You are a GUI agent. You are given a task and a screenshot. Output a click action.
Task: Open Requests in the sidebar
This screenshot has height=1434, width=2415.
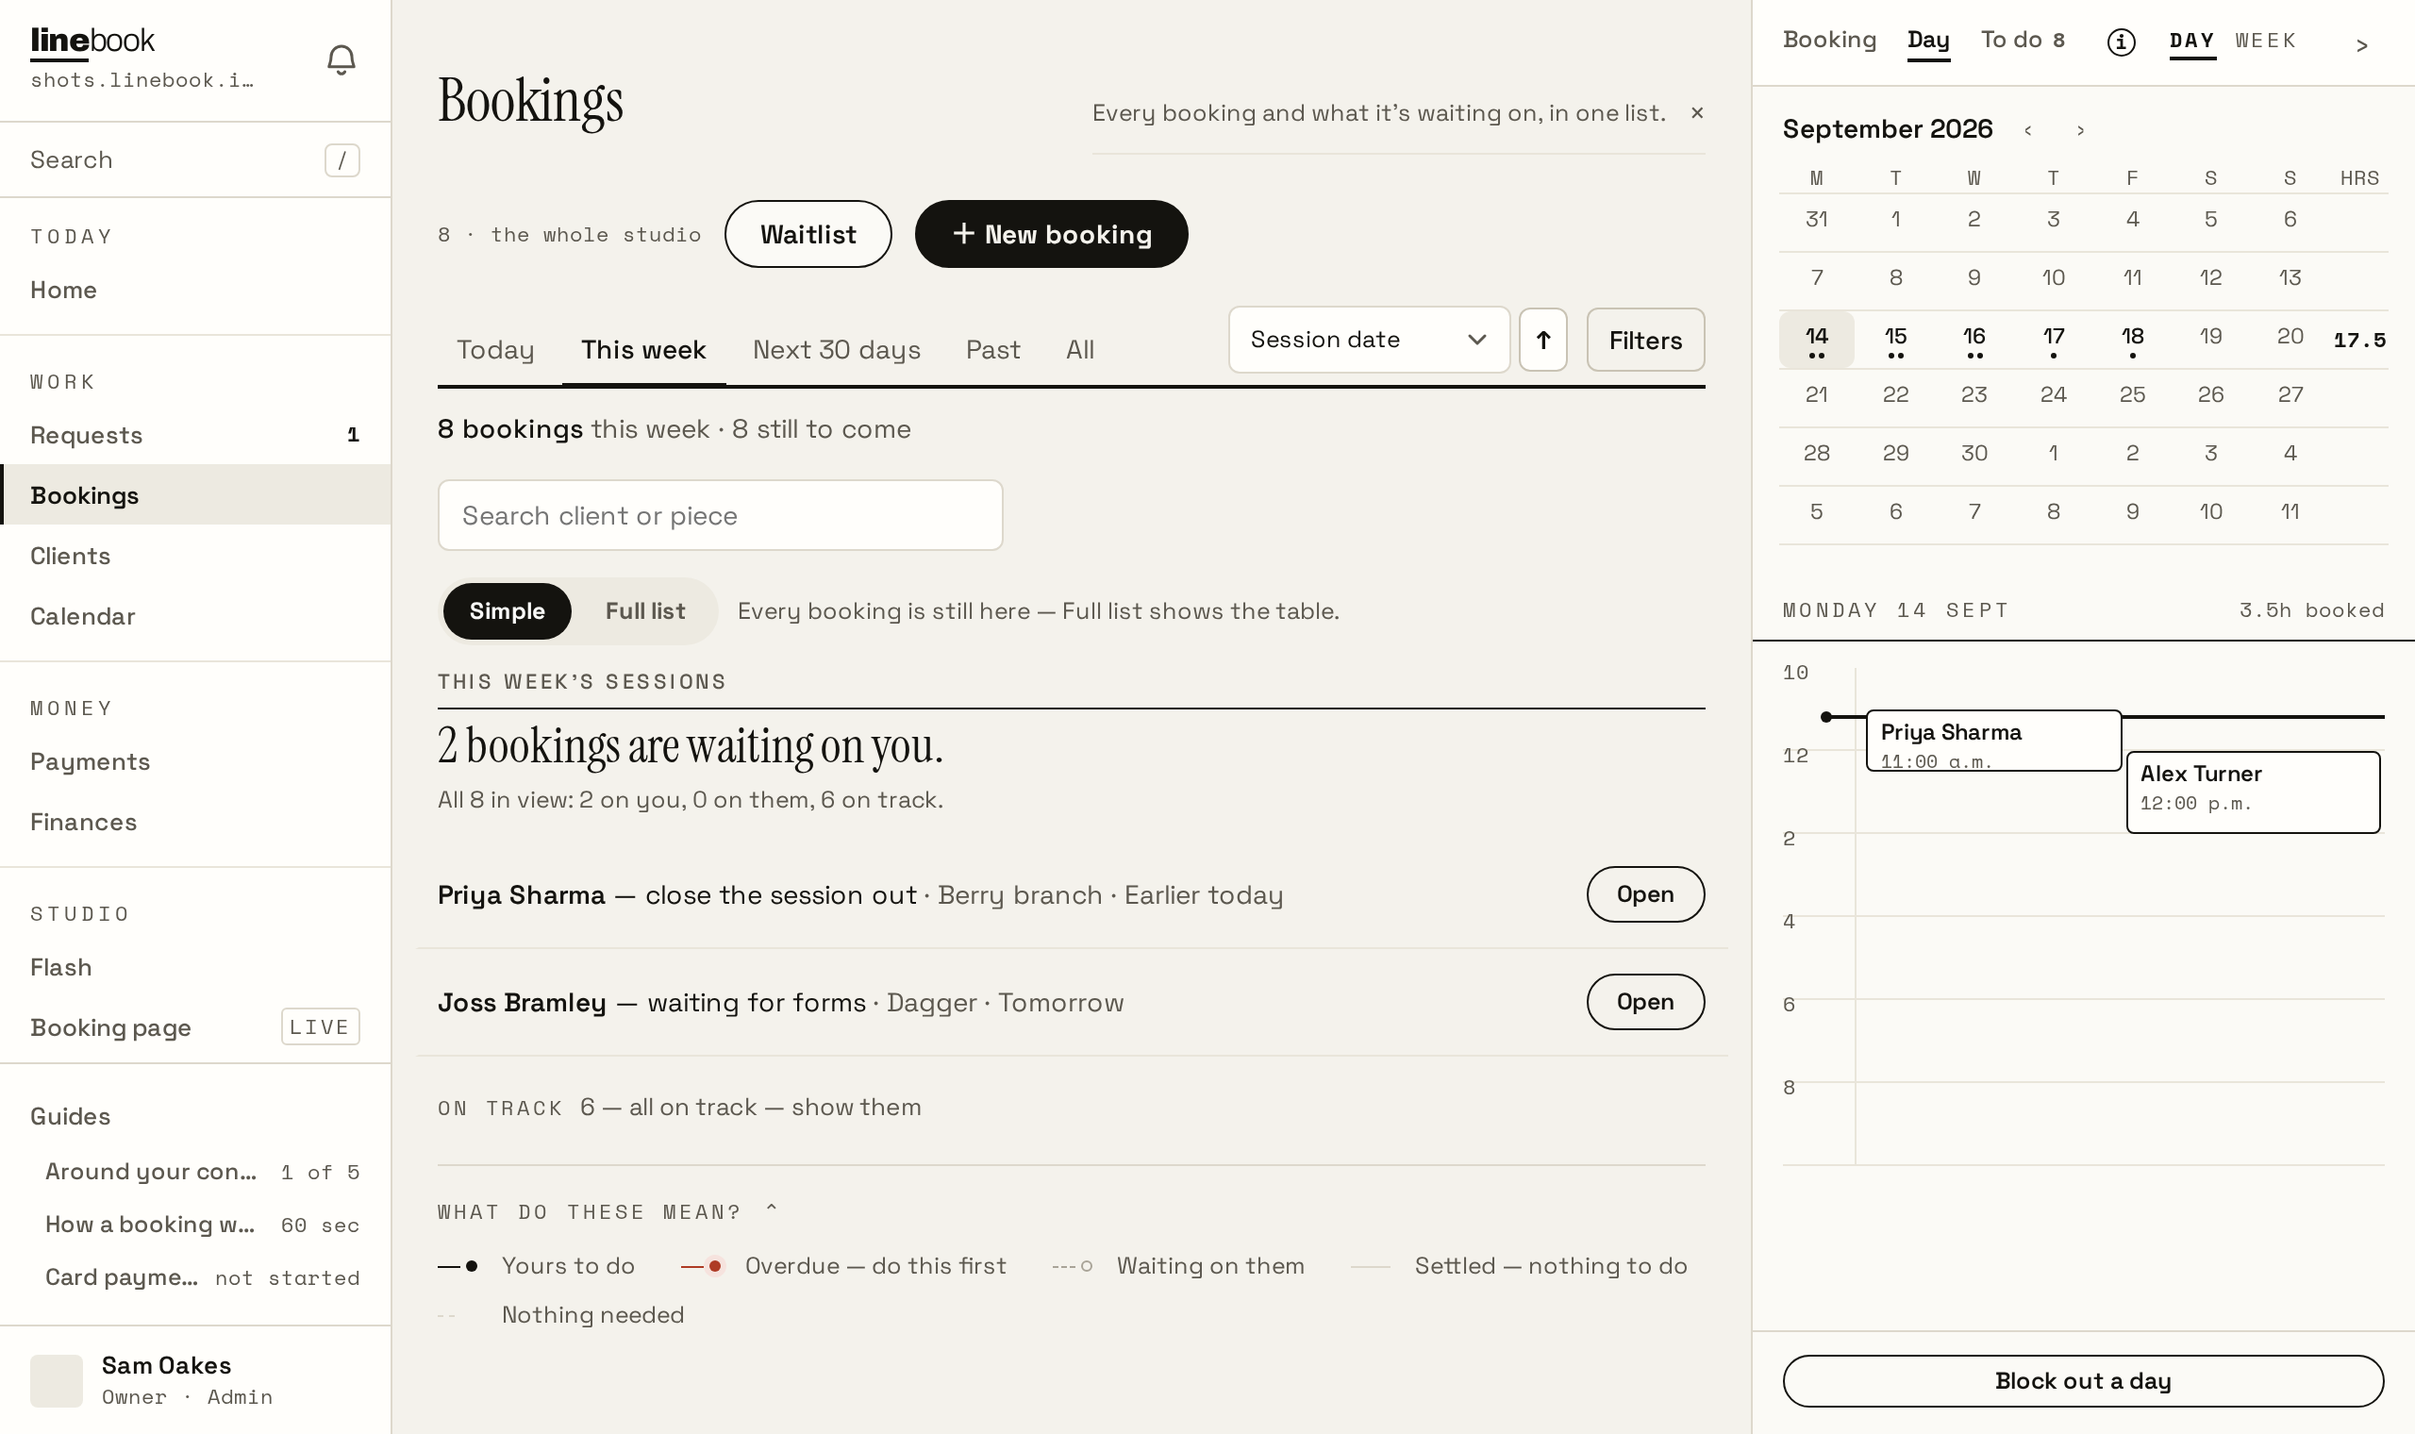[195, 435]
